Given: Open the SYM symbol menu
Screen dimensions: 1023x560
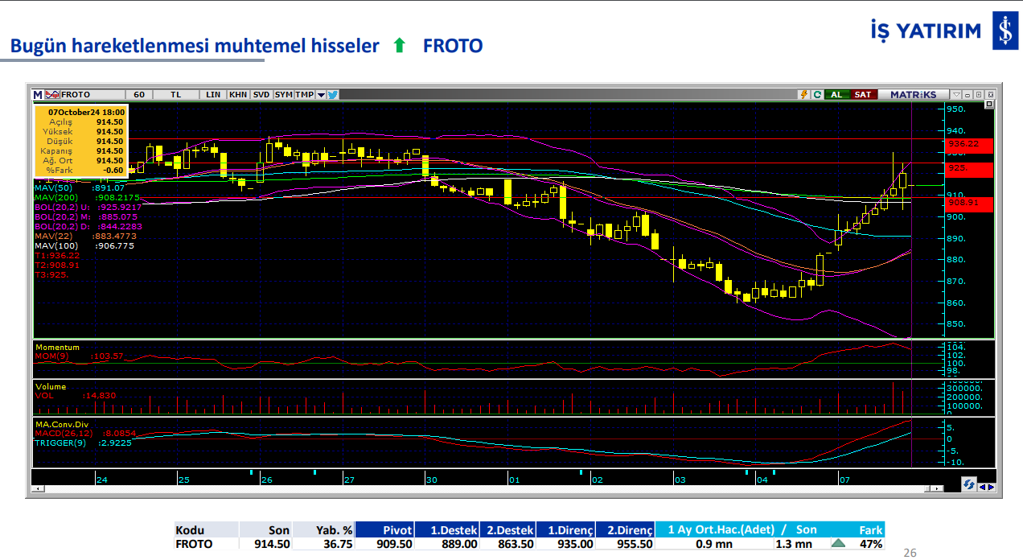Looking at the screenshot, I should pyautogui.click(x=283, y=94).
